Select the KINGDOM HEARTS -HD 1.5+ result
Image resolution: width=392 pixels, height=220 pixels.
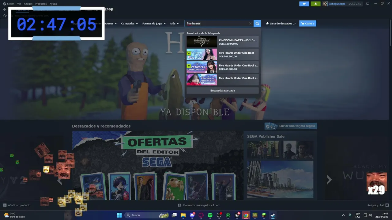223,42
